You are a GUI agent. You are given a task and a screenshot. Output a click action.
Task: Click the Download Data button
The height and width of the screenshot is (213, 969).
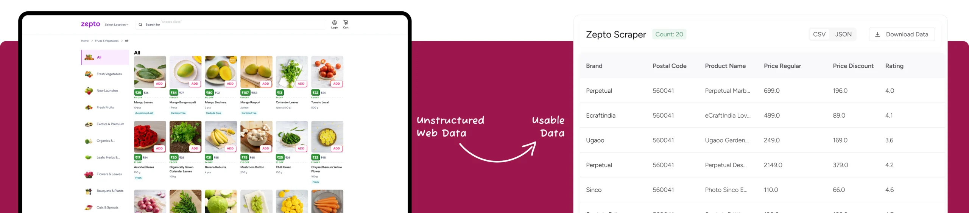click(x=902, y=34)
